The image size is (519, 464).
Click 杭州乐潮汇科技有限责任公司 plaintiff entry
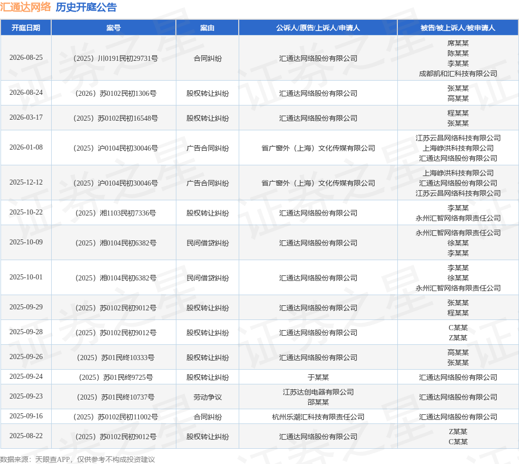point(318,417)
